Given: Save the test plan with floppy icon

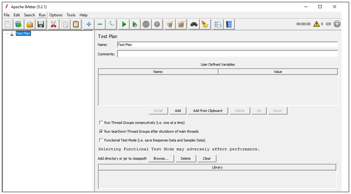Looking at the screenshot, I should 40,24.
